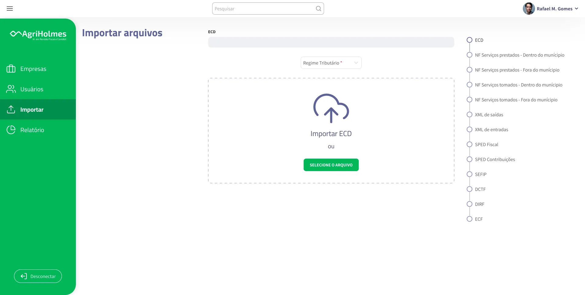
Task: Click the ECD progress bar
Action: coord(331,42)
